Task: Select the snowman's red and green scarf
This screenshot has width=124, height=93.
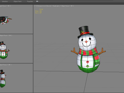Action: [89, 52]
